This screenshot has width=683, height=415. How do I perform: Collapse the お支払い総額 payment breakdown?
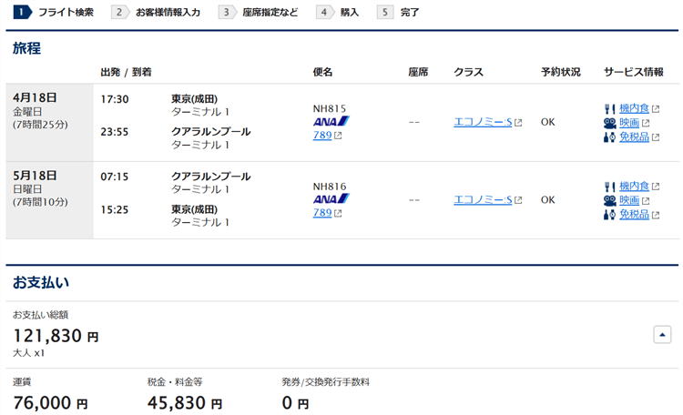point(662,334)
